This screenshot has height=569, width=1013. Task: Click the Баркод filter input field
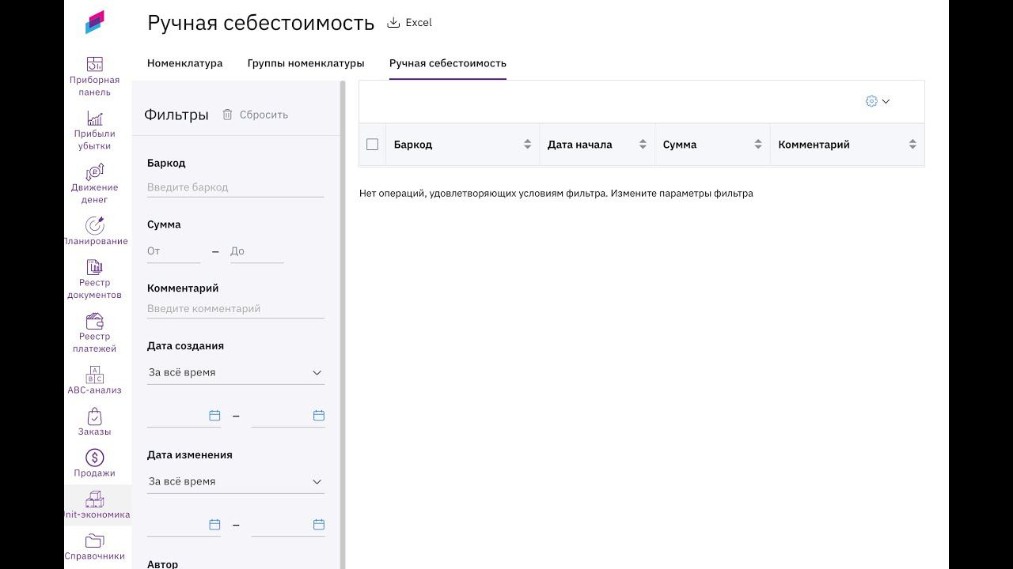[x=235, y=187]
